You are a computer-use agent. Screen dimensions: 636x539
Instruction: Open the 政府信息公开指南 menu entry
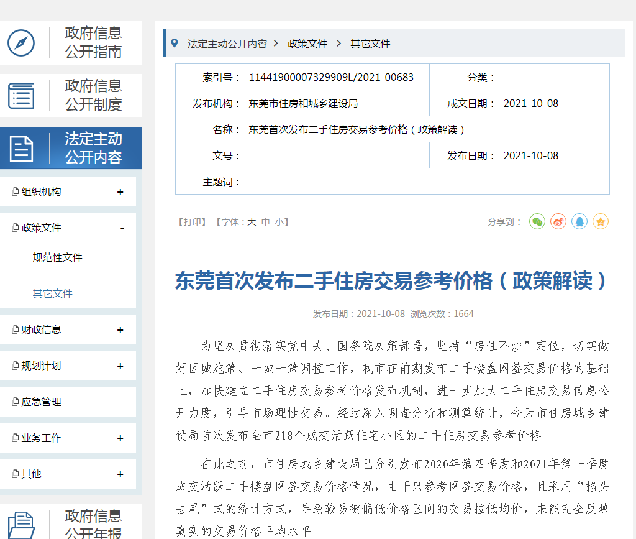(x=71, y=43)
